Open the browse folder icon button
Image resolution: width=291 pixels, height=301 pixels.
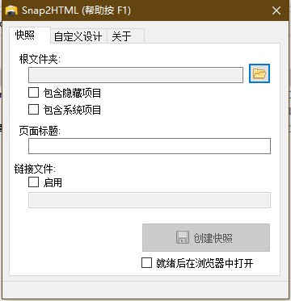click(x=259, y=73)
